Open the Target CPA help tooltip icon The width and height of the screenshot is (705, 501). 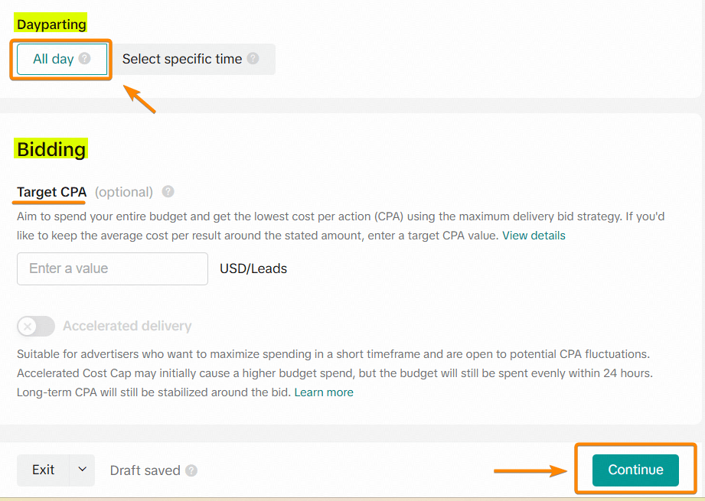168,192
